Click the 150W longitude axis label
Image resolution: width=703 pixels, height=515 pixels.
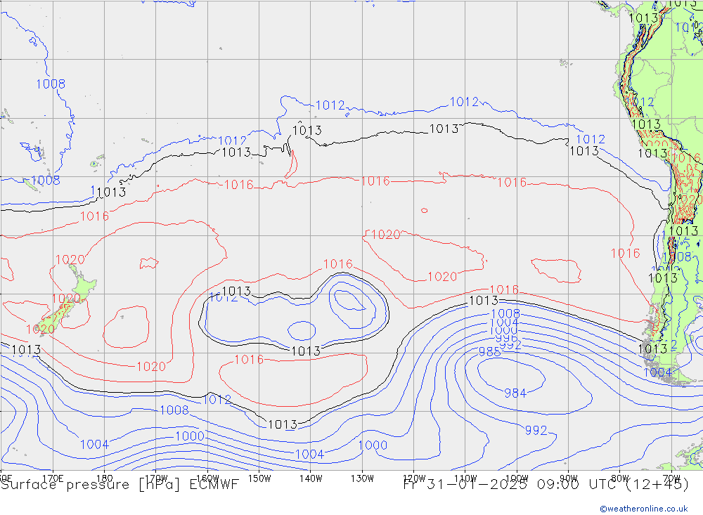(259, 477)
